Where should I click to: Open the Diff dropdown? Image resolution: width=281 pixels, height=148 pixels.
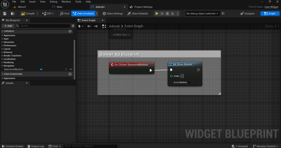coord(48,13)
